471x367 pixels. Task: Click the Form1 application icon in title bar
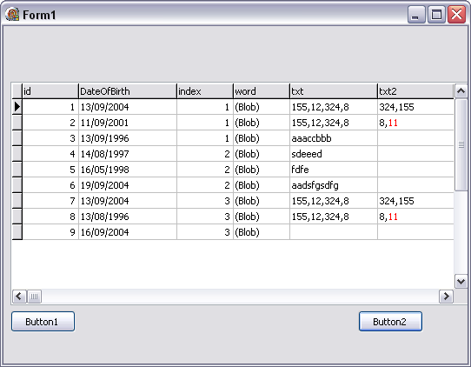click(x=12, y=14)
